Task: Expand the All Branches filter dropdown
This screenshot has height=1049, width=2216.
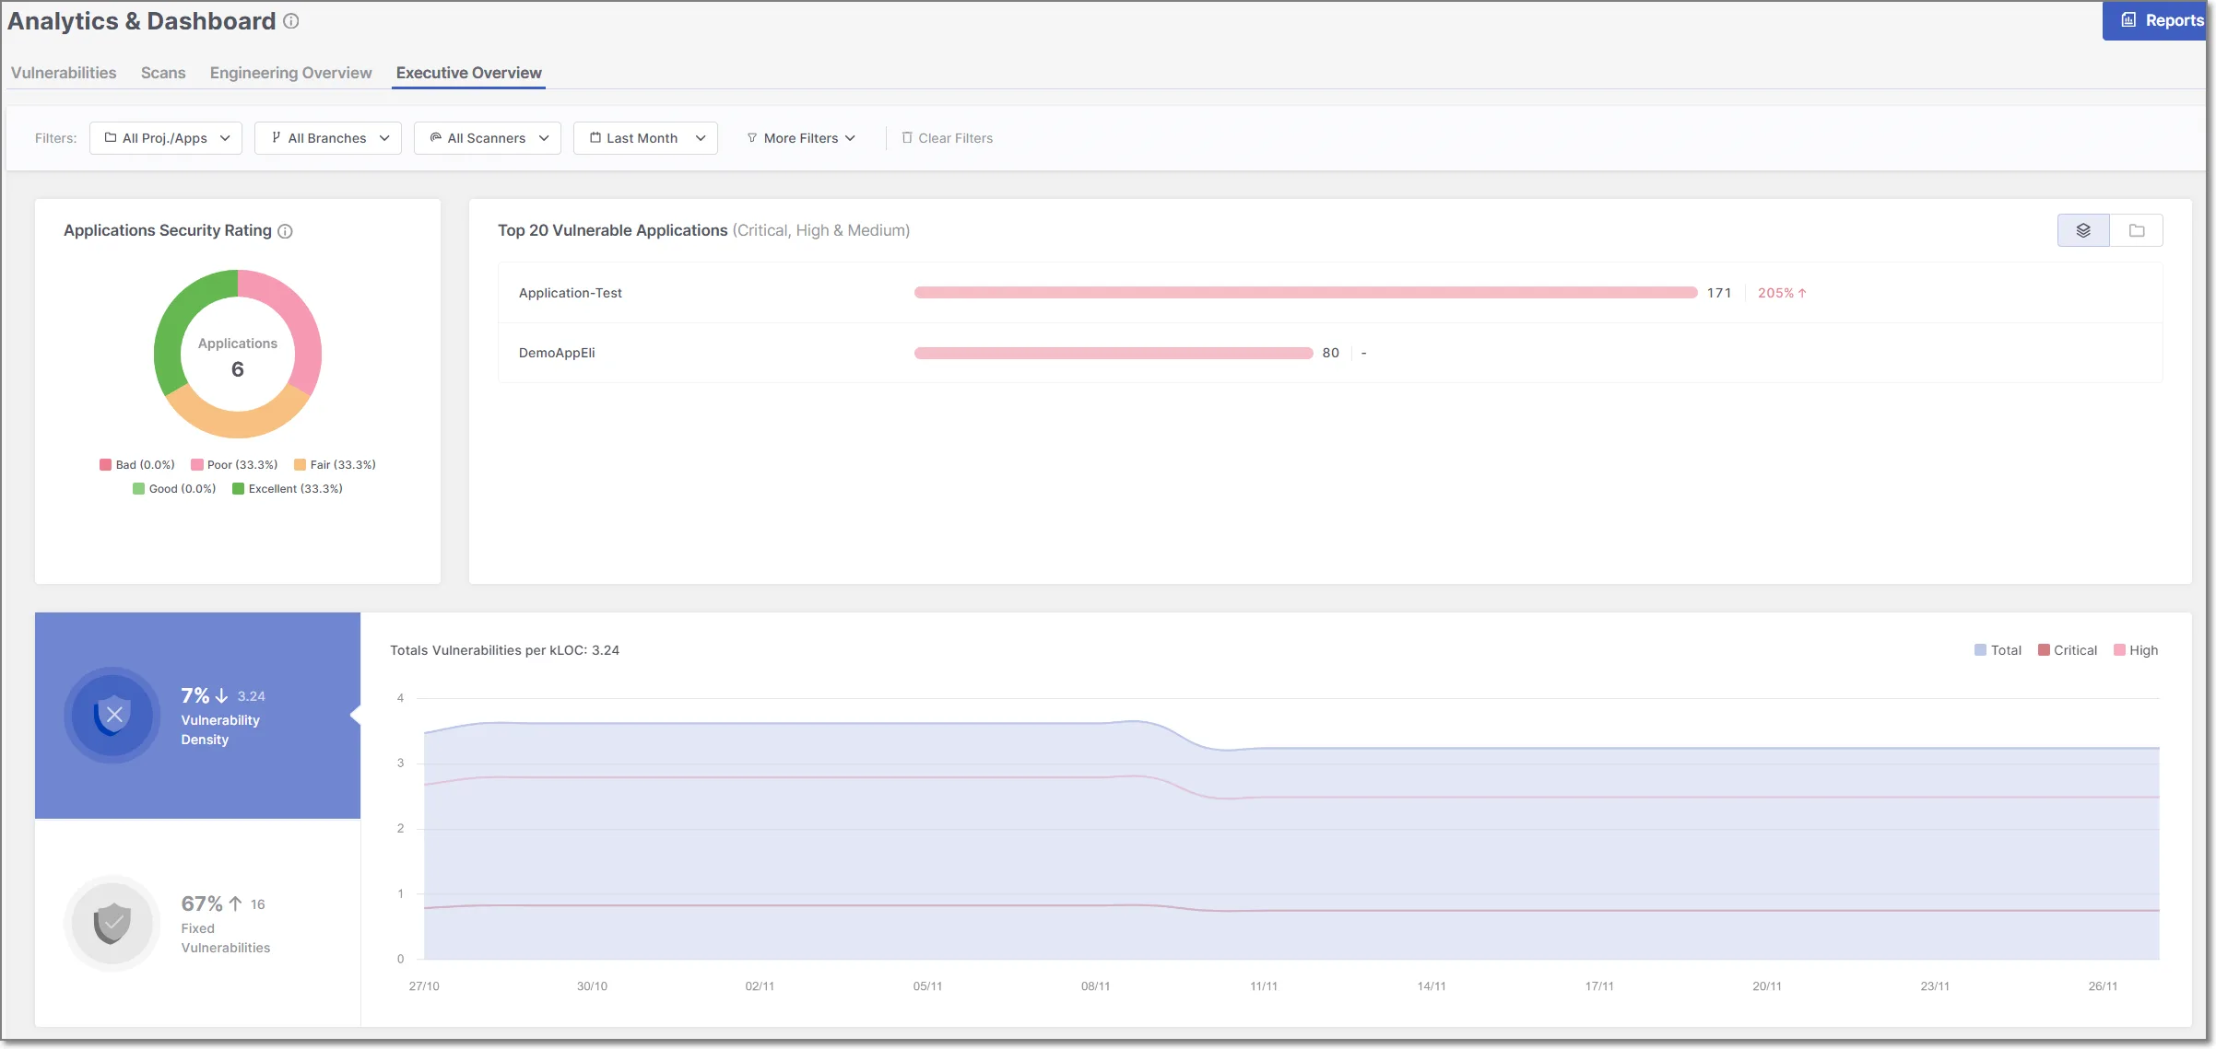Action: point(328,137)
